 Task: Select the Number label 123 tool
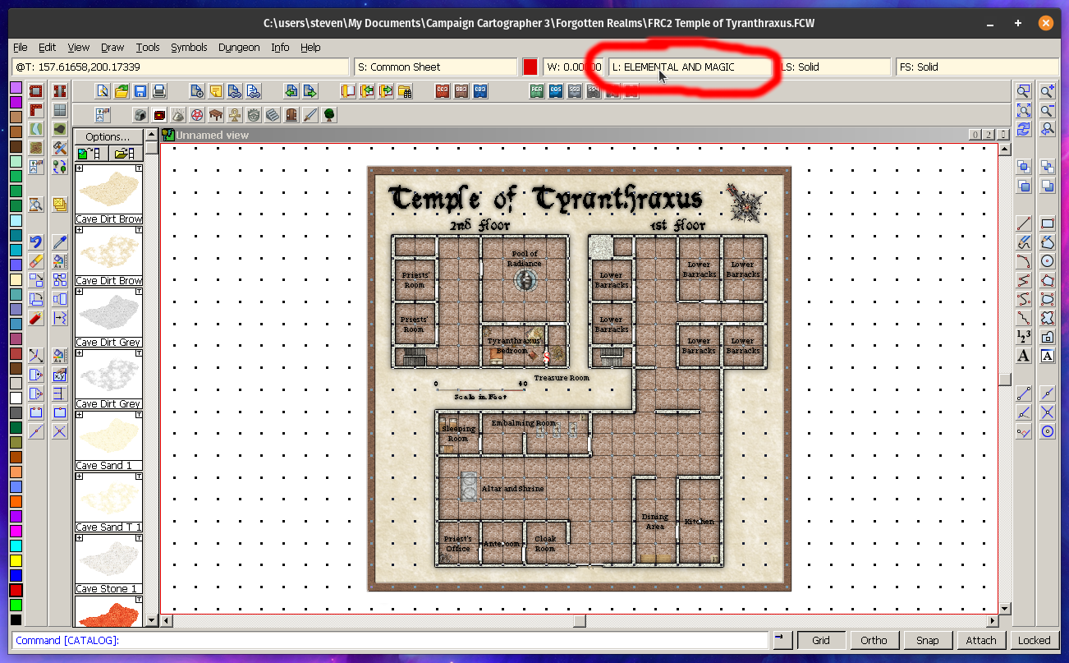(1024, 337)
